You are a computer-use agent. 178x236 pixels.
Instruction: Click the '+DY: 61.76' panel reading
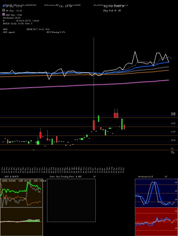24,181
